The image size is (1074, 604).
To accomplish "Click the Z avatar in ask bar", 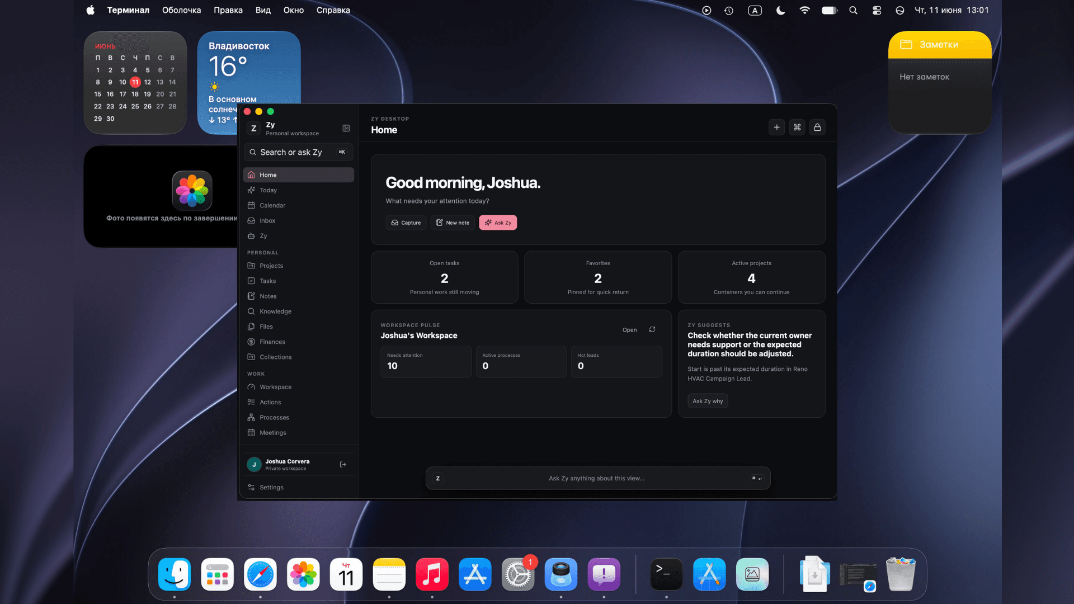I will pyautogui.click(x=438, y=478).
